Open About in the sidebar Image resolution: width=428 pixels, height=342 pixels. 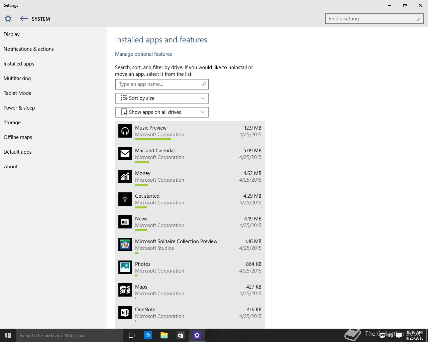click(x=11, y=167)
